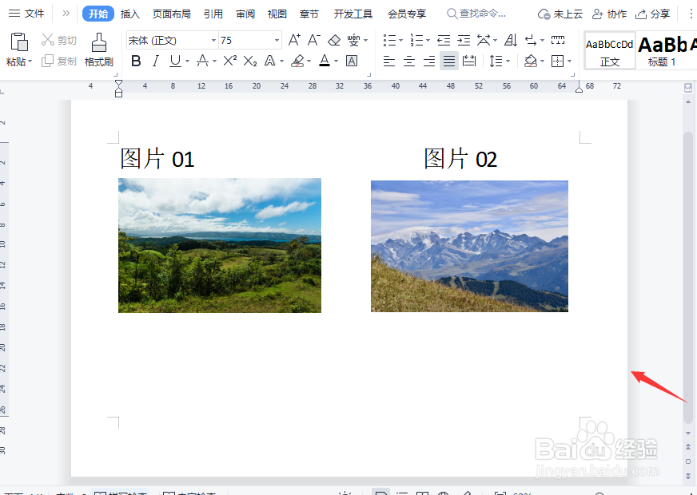Toggle Subscript formatting
The height and width of the screenshot is (495, 697).
click(x=250, y=61)
